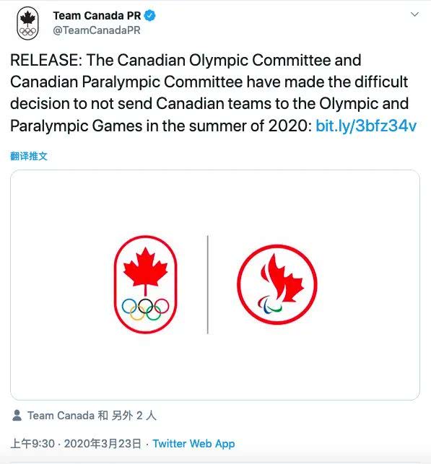Click the tagged people person icon
The image size is (431, 464).
[17, 415]
